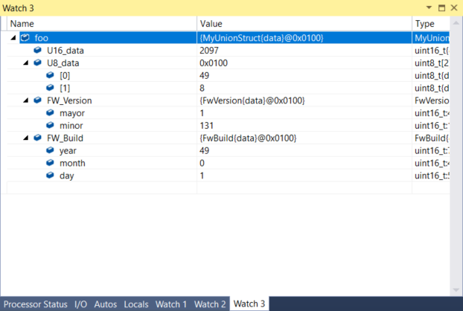Screen dimensions: 463x311
Task: Select the Watch 3 tab
Action: 249,304
